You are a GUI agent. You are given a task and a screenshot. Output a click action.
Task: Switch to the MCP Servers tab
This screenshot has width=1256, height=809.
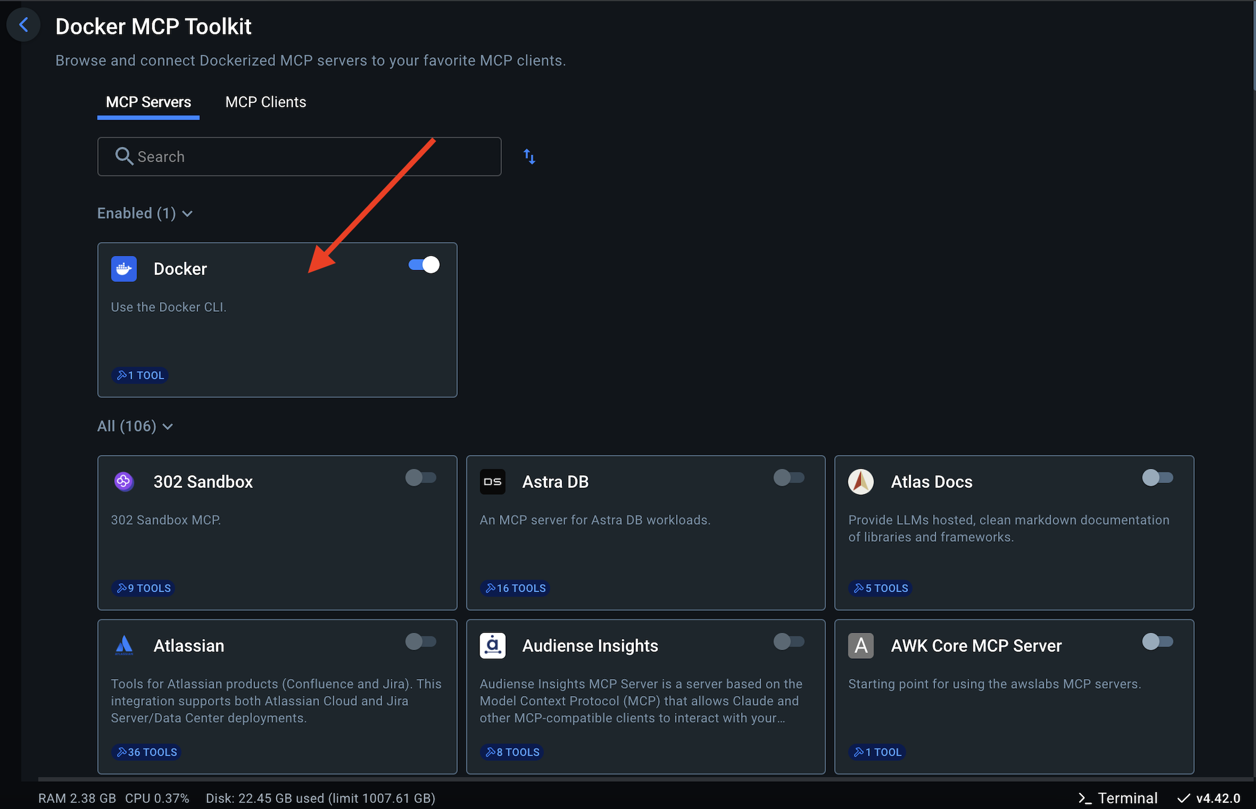pos(149,102)
